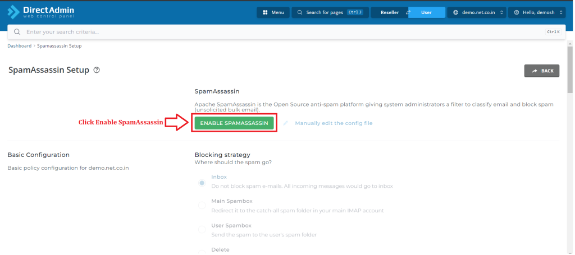The width and height of the screenshot is (575, 255).
Task: Expand the demo.net.co.in domain dropdown
Action: 477,12
